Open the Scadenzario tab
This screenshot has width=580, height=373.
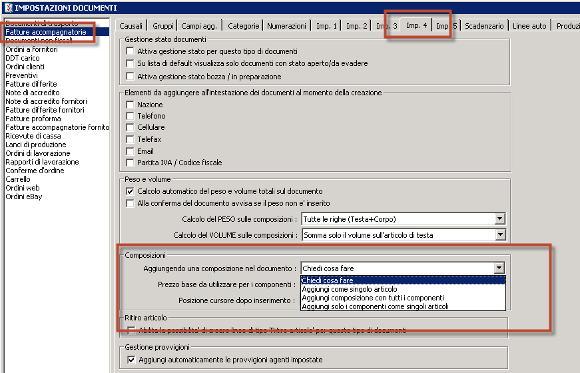pyautogui.click(x=484, y=26)
